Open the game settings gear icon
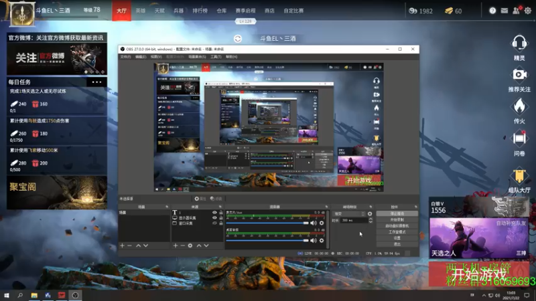536x301 pixels. tap(528, 11)
